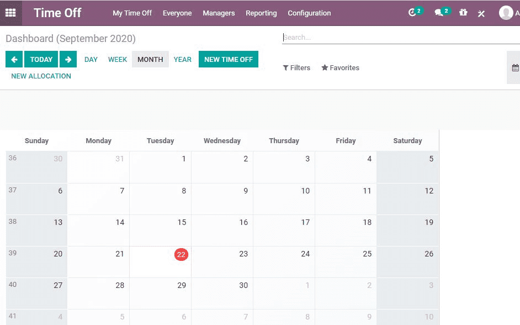Click week number 36 label
The width and height of the screenshot is (520, 325).
pos(13,158)
